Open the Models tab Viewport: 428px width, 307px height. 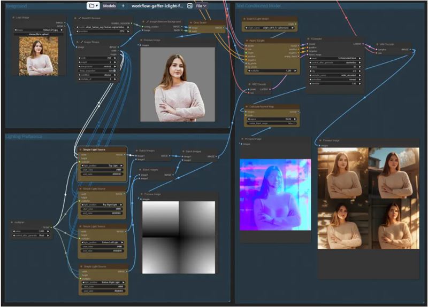click(x=110, y=6)
